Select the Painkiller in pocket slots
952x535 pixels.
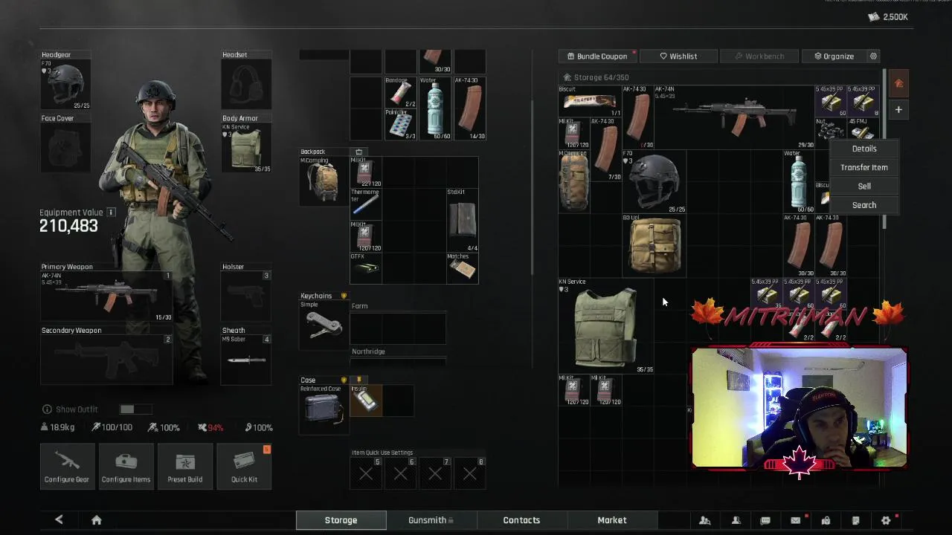pyautogui.click(x=400, y=124)
